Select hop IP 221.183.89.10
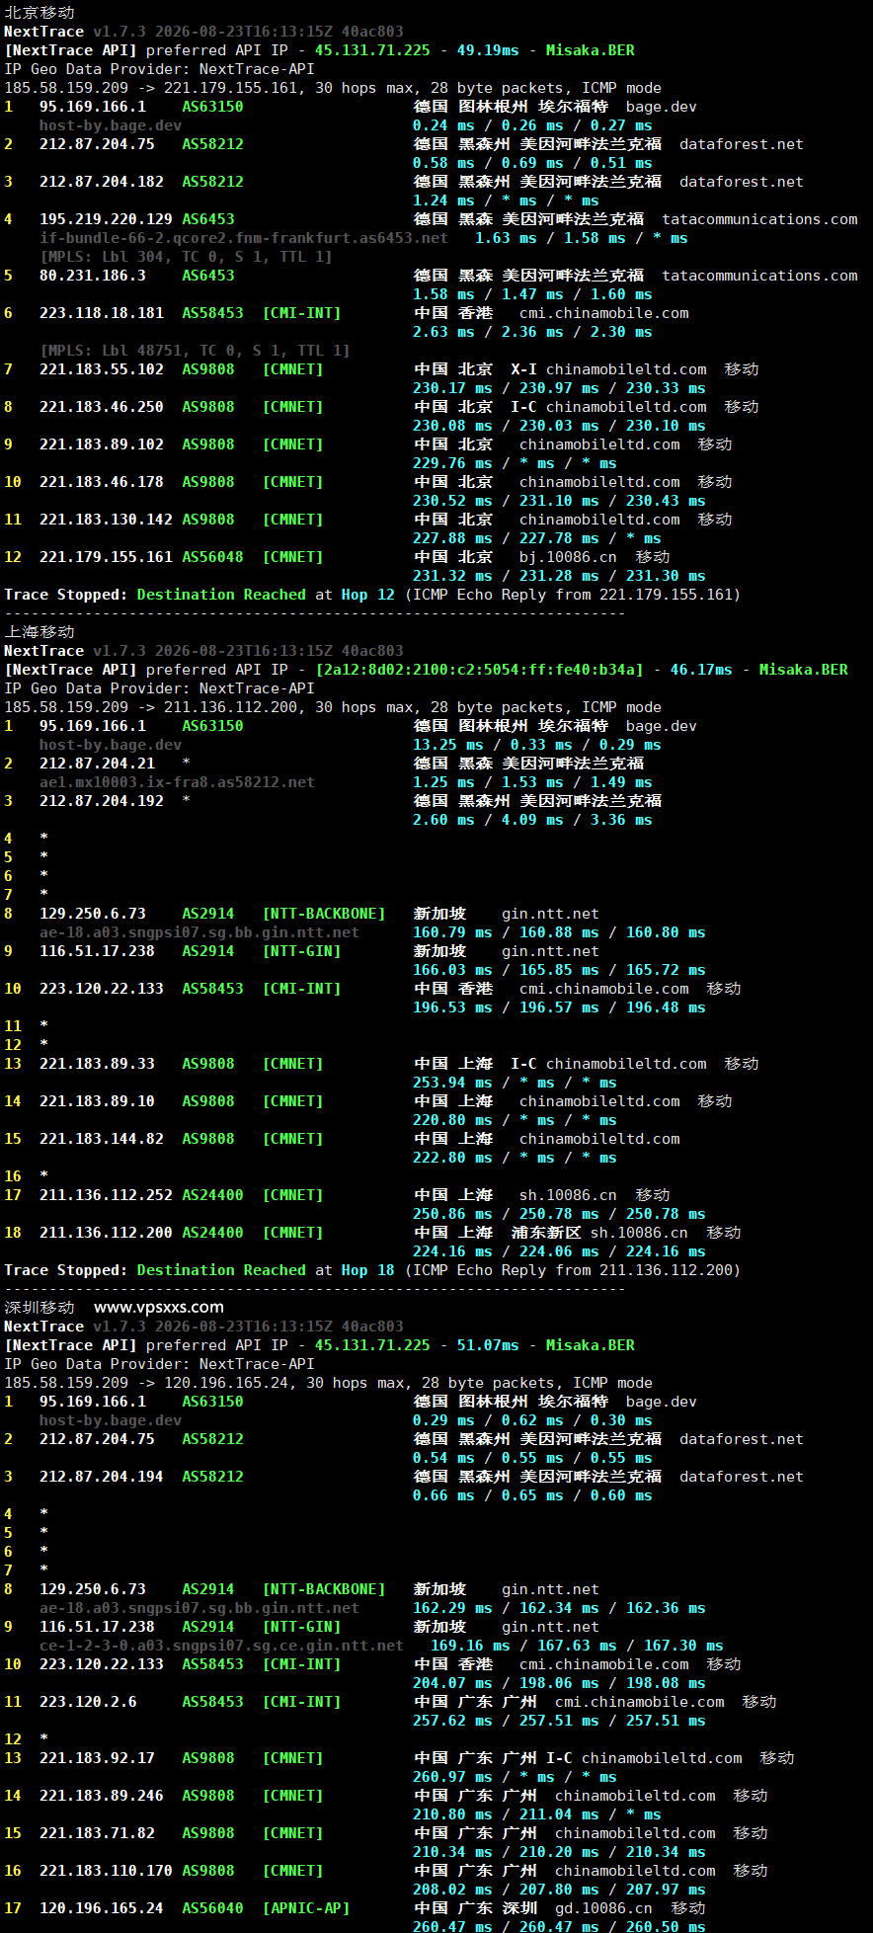The height and width of the screenshot is (1933, 873). tap(97, 1101)
